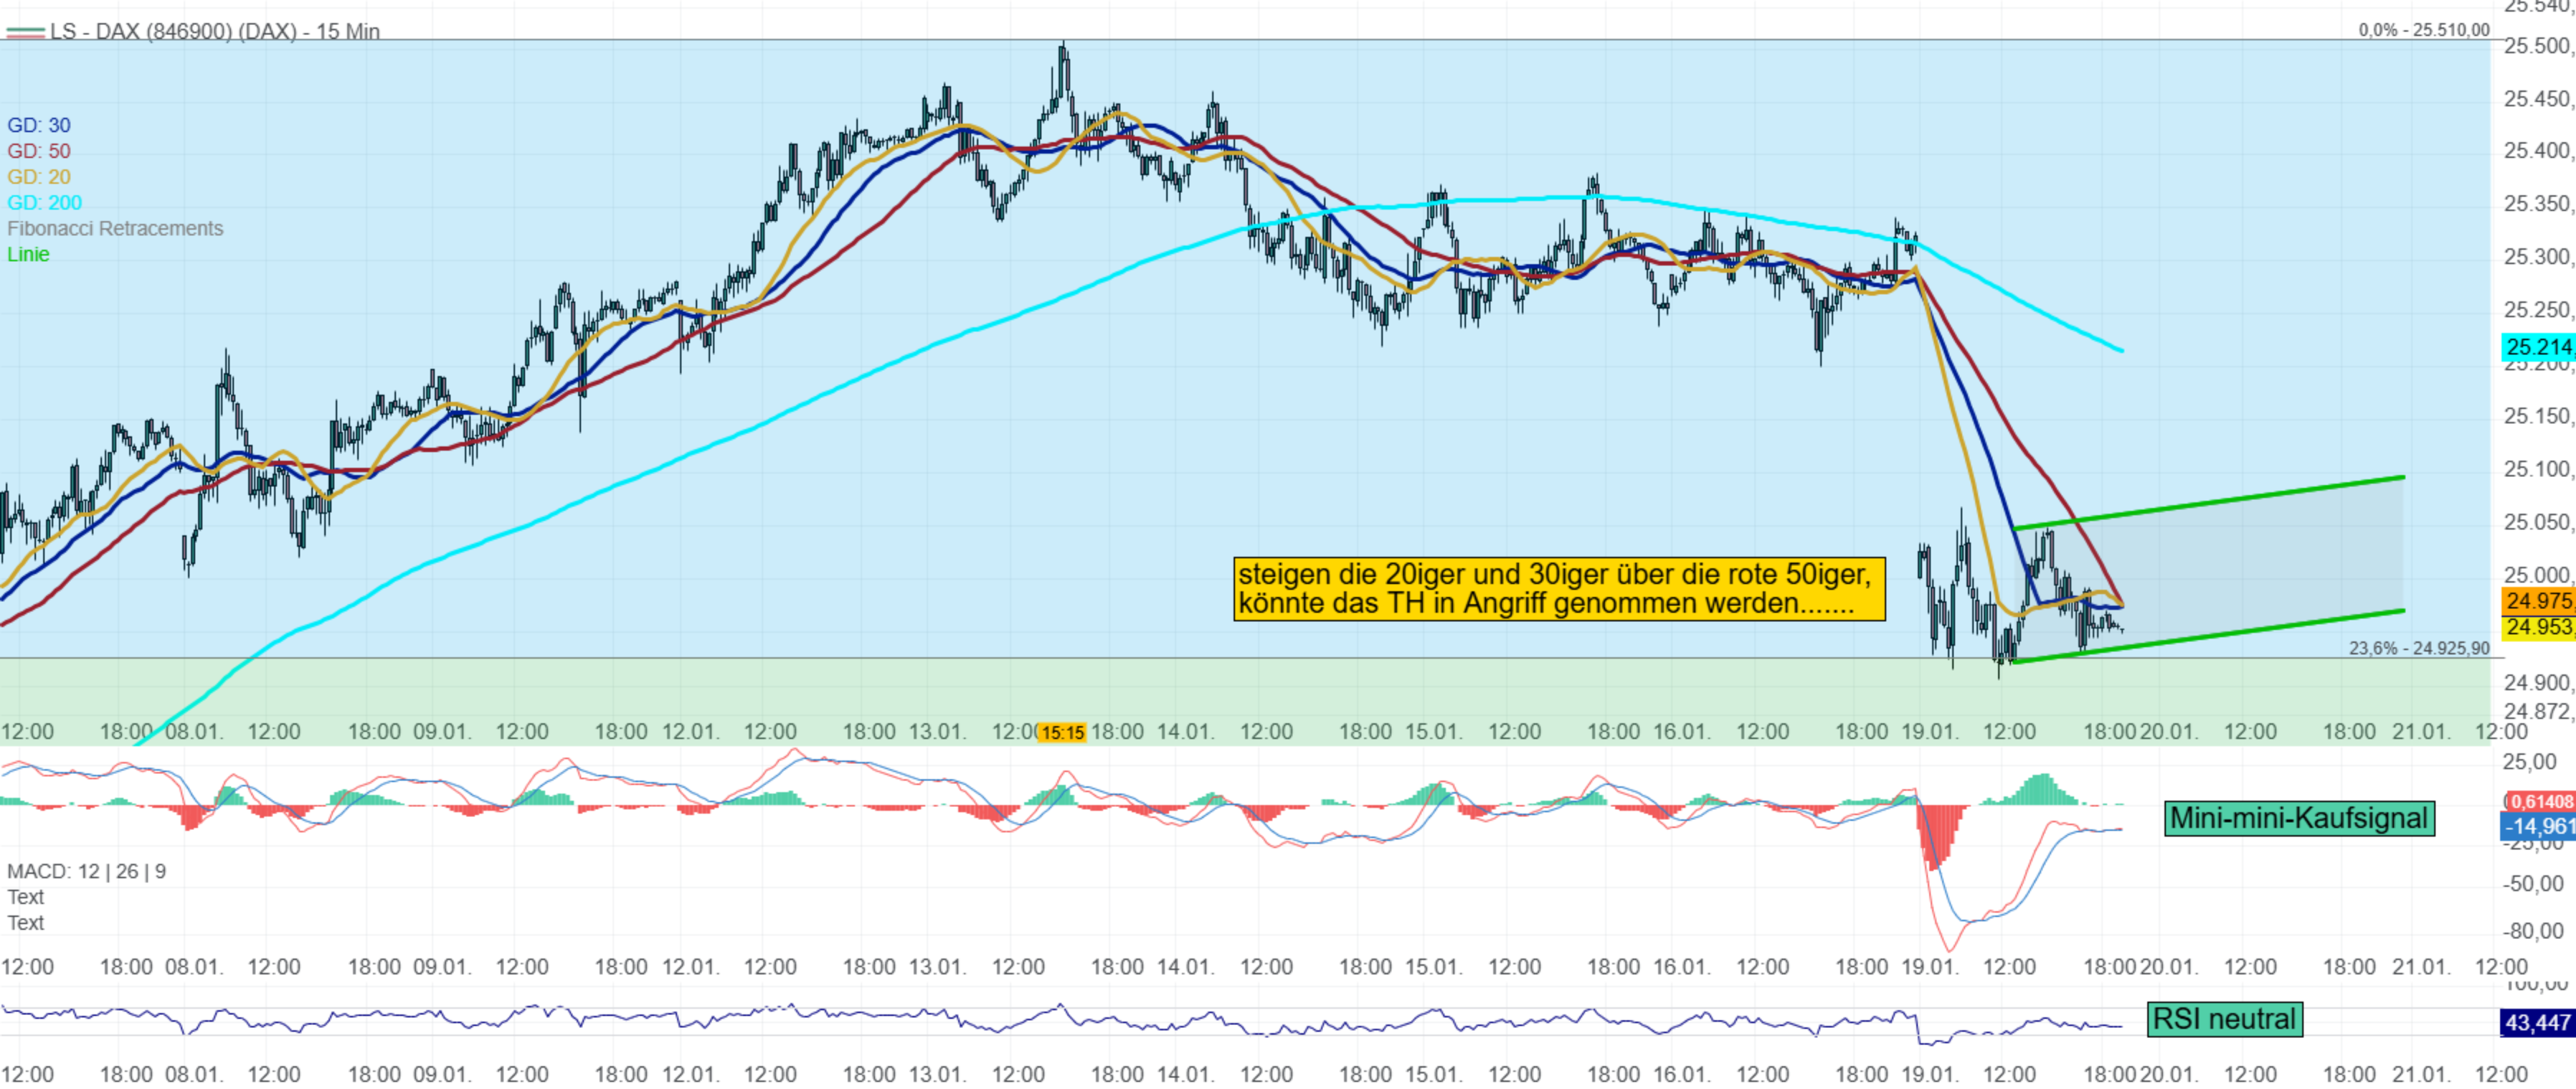Click the GD: 20 legend label
Image resolution: width=2576 pixels, height=1089 pixels.
point(39,177)
